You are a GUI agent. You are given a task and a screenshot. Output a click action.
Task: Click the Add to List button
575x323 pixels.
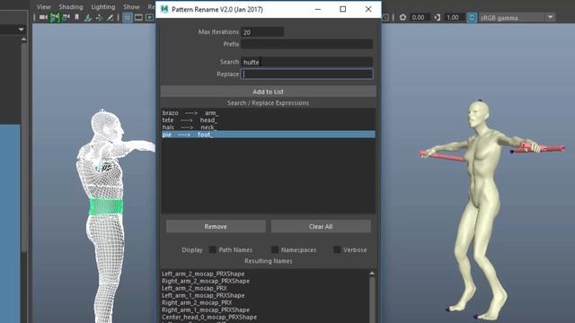(269, 92)
